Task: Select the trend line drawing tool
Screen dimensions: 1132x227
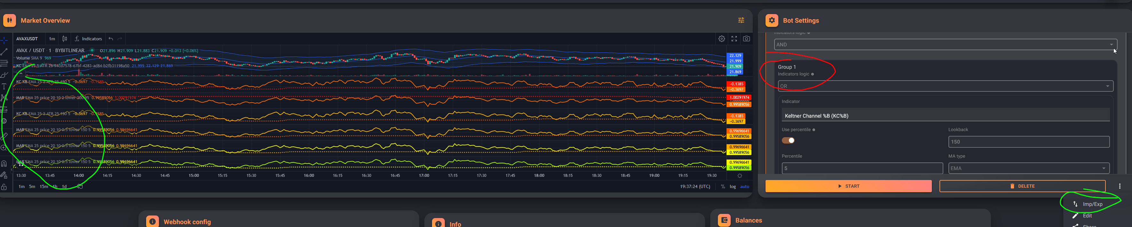Action: tap(4, 52)
